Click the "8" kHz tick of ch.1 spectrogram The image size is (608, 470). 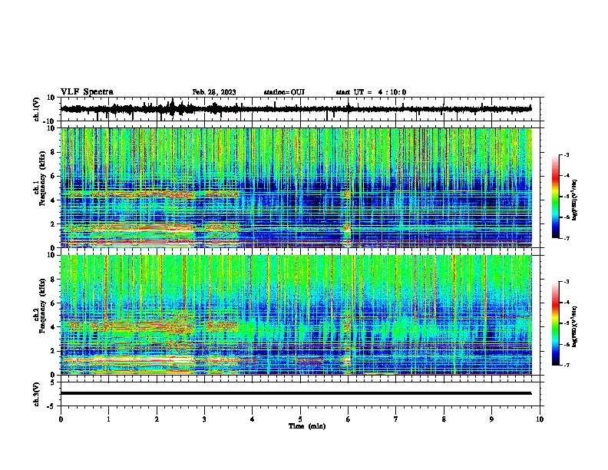[54, 152]
